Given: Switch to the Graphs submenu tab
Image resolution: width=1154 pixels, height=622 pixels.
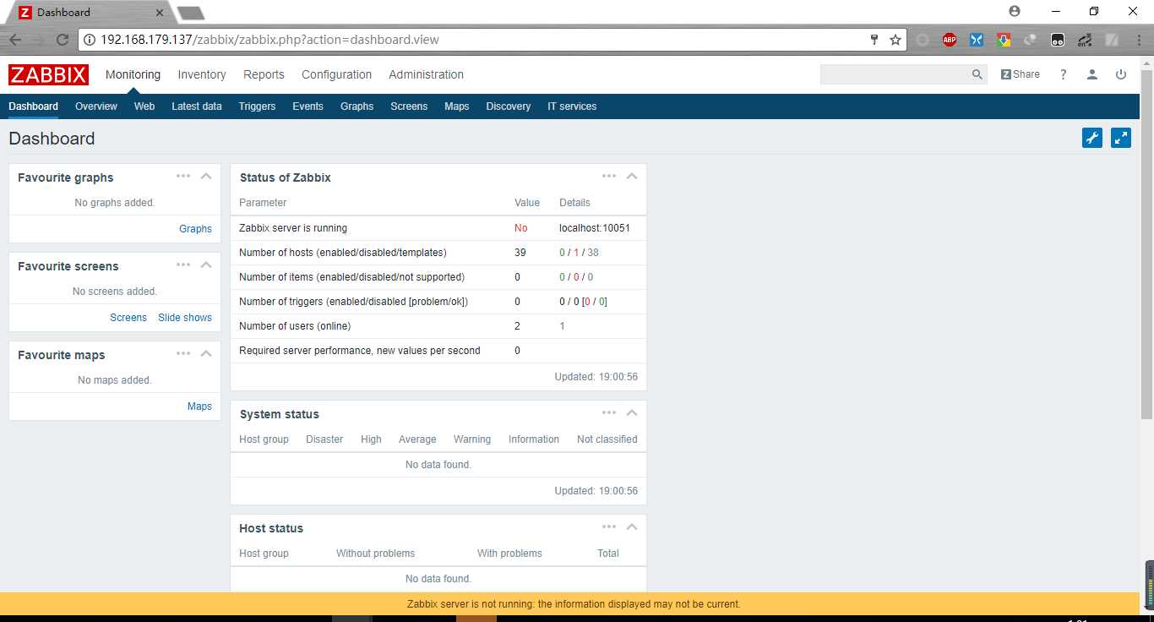Looking at the screenshot, I should (x=357, y=106).
